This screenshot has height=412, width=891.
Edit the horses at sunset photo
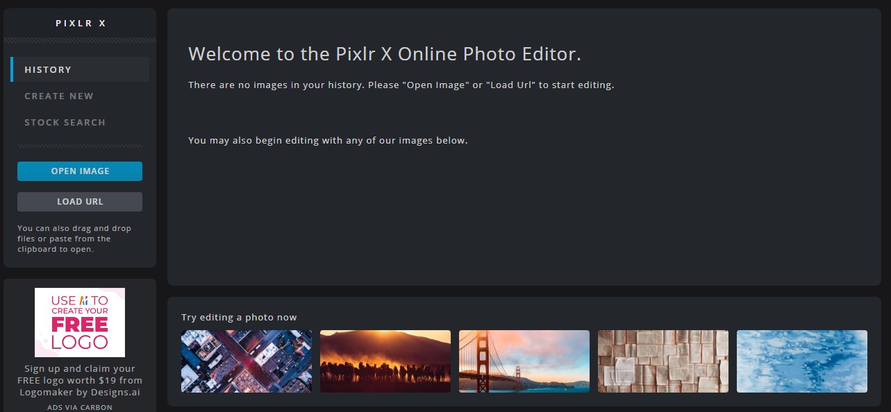385,361
